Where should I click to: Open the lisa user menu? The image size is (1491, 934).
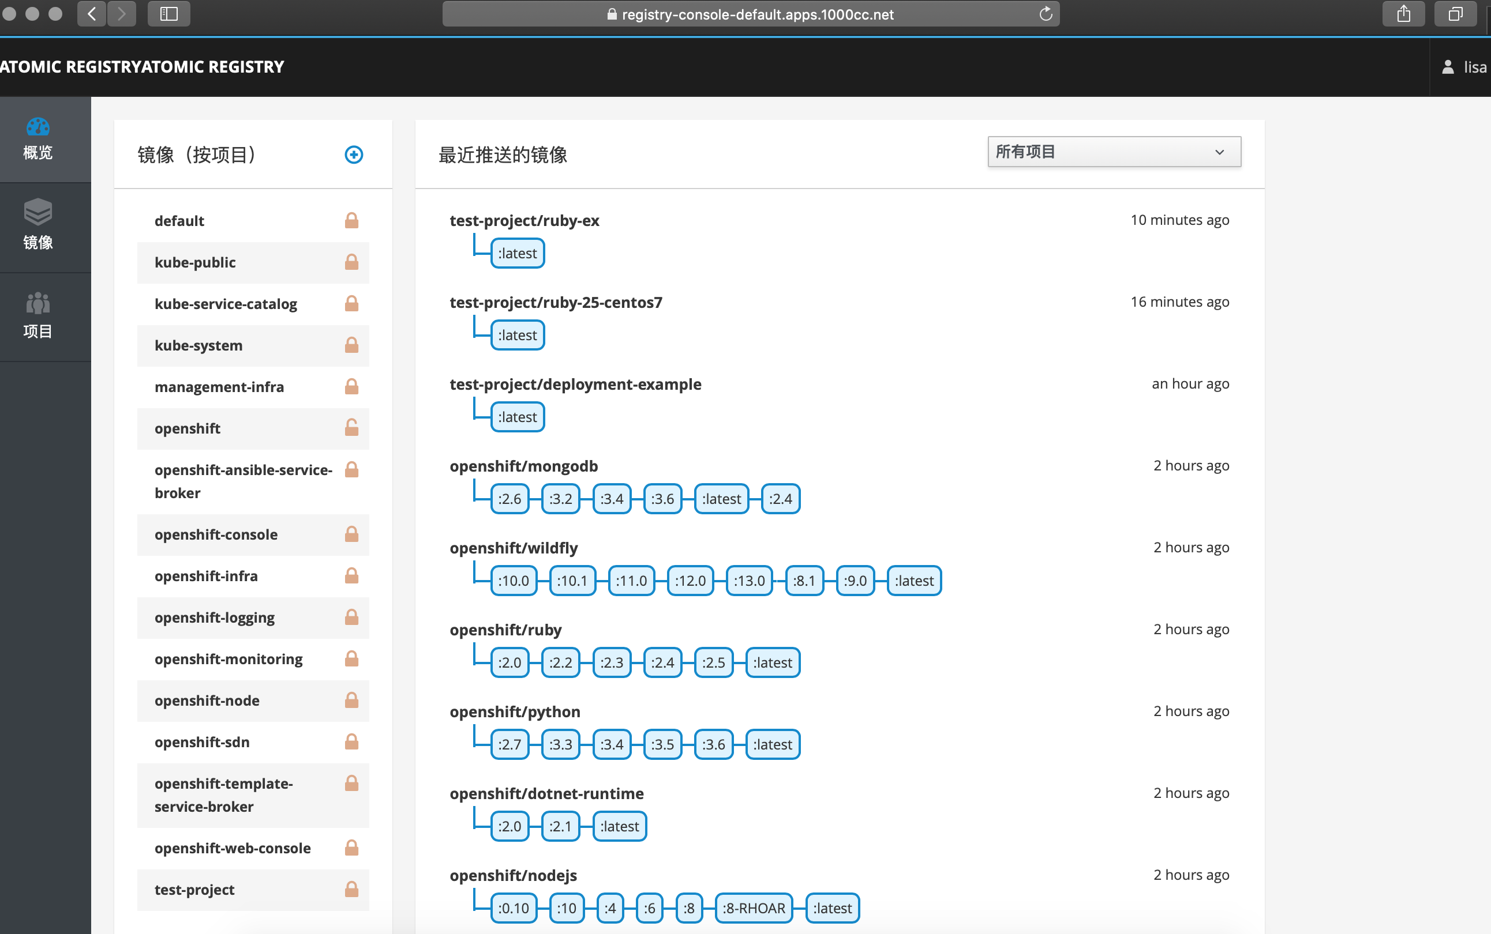point(1463,67)
